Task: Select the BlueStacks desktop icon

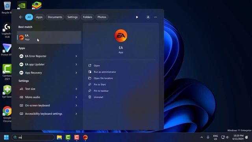Action: [37, 5]
